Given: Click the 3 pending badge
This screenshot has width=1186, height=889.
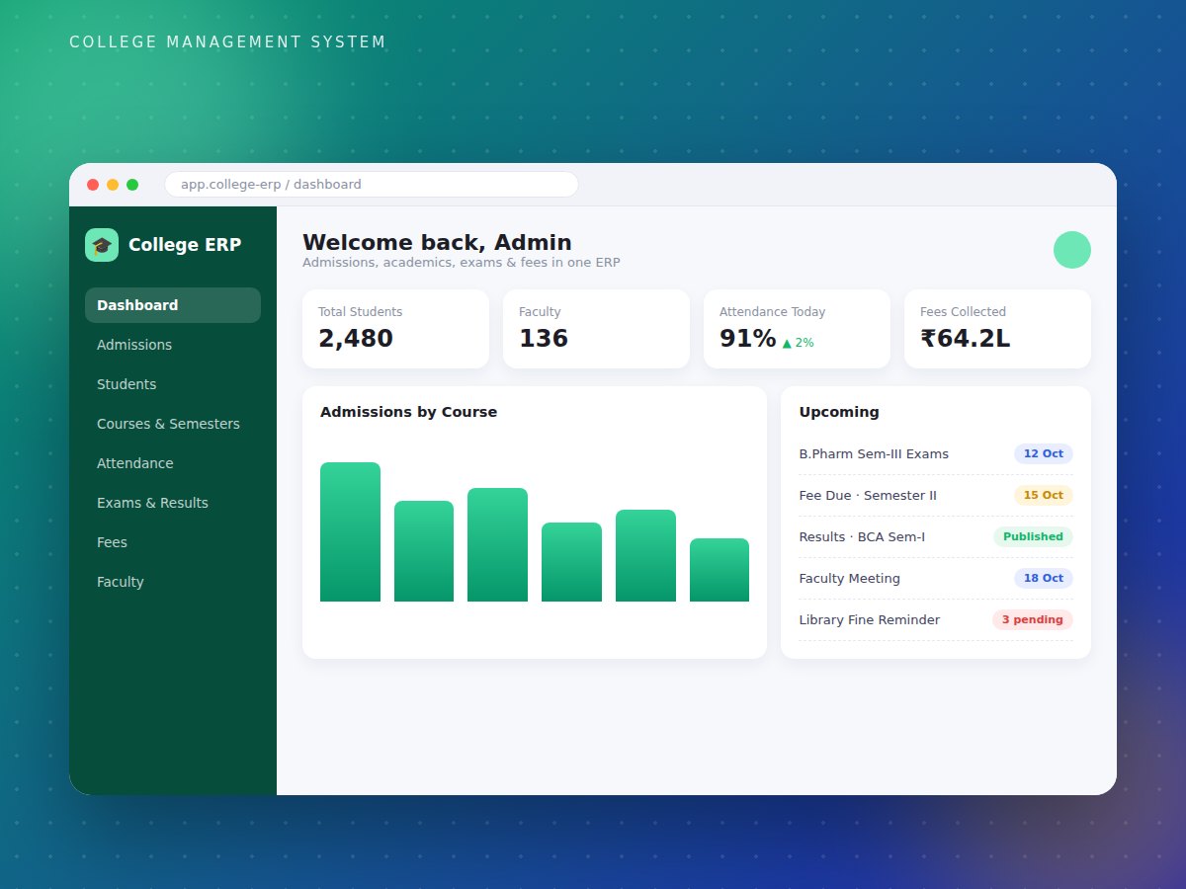Looking at the screenshot, I should pyautogui.click(x=1032, y=620).
